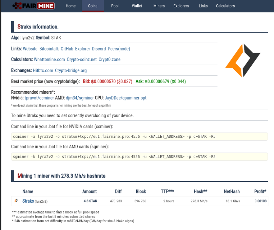Open the Bitcointalk link
Image resolution: width=274 pixels, height=230 pixels.
tap(49, 49)
